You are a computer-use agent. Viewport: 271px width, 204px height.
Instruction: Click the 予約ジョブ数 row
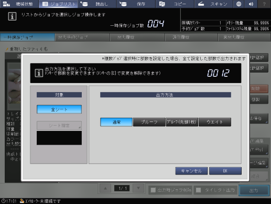(x=203, y=29)
